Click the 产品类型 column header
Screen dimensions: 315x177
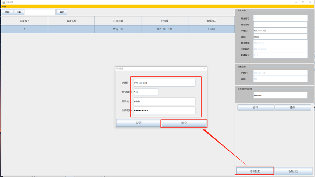(x=118, y=21)
